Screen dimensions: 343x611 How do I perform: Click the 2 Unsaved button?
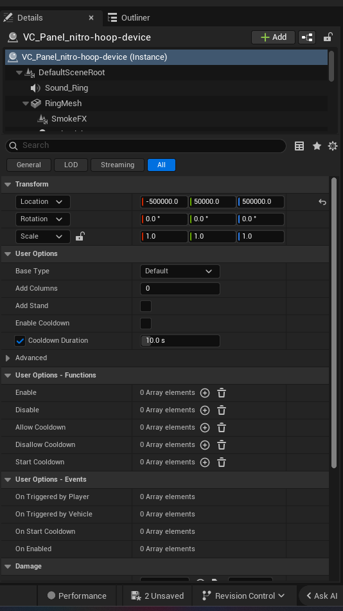coord(157,596)
